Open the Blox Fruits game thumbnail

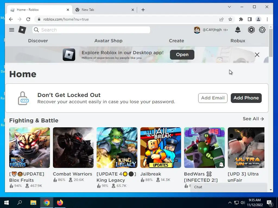click(30, 148)
